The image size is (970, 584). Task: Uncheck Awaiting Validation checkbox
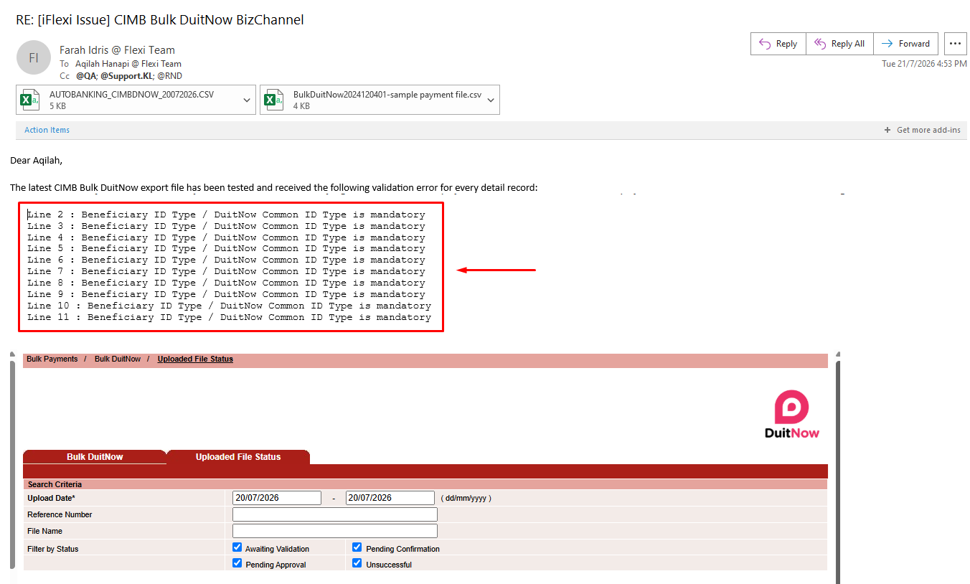point(237,547)
